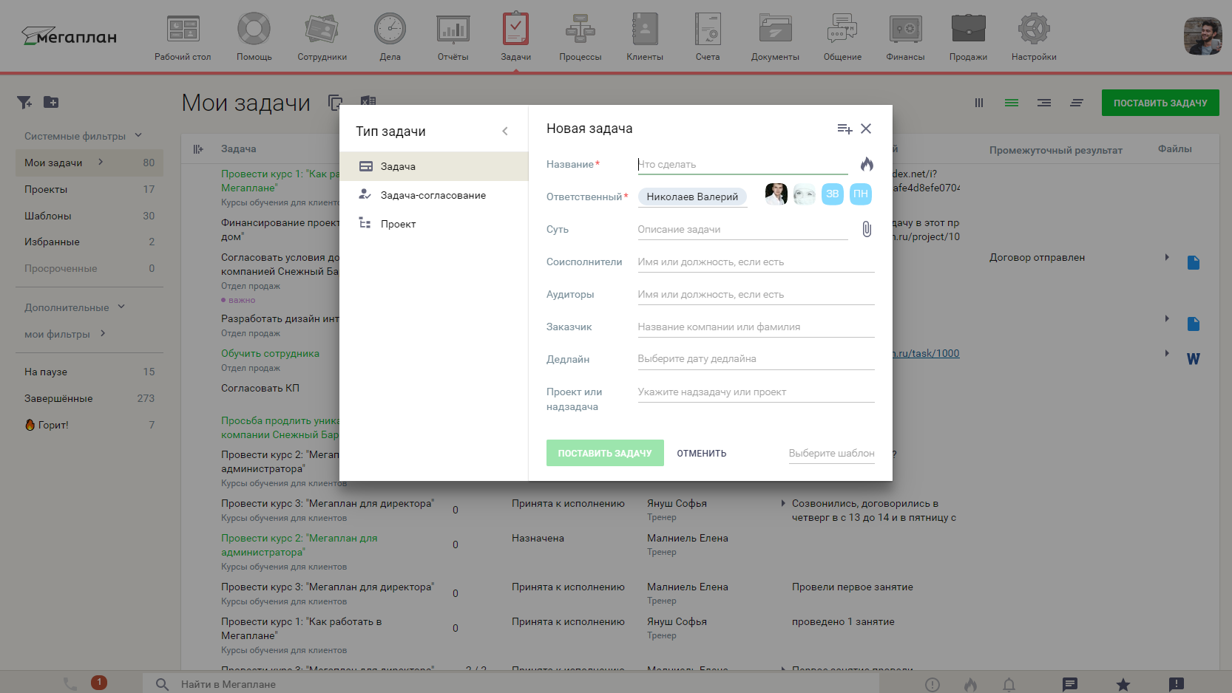Open Клиенты section
1232x693 pixels.
pos(645,37)
